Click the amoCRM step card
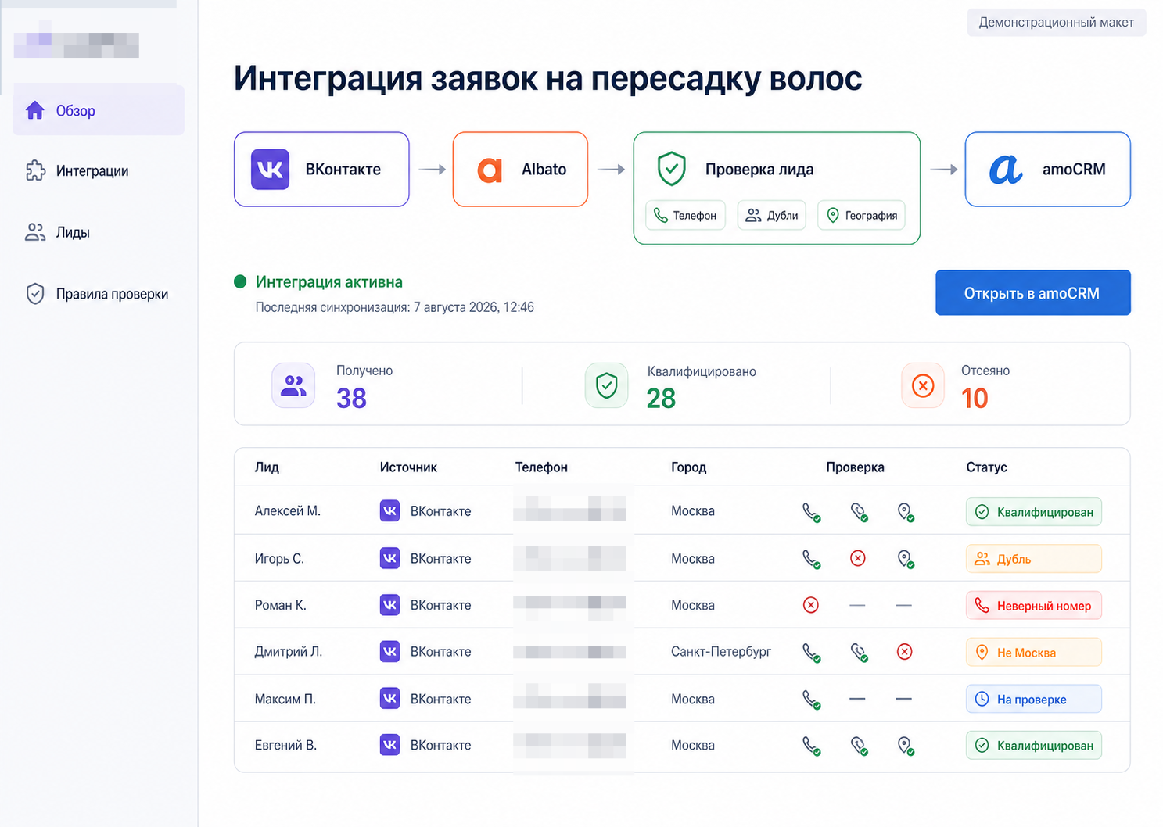This screenshot has width=1163, height=827. coord(1048,169)
